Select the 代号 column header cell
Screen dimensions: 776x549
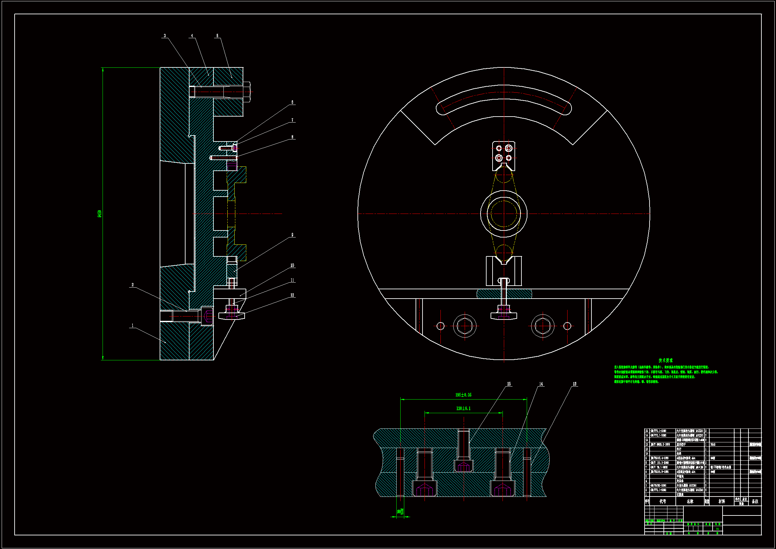[662, 501]
